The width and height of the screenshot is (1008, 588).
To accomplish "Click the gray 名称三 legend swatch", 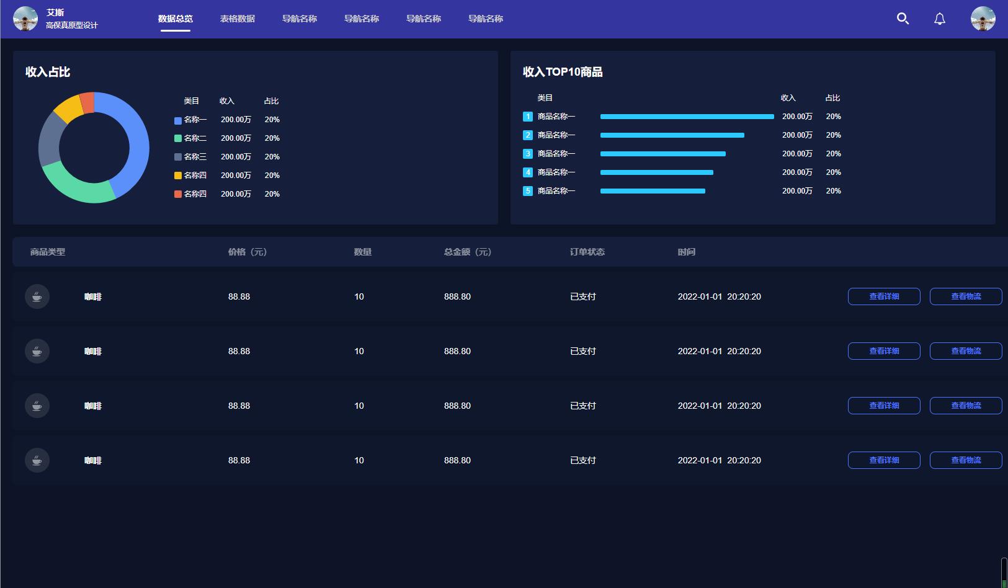I will 178,158.
